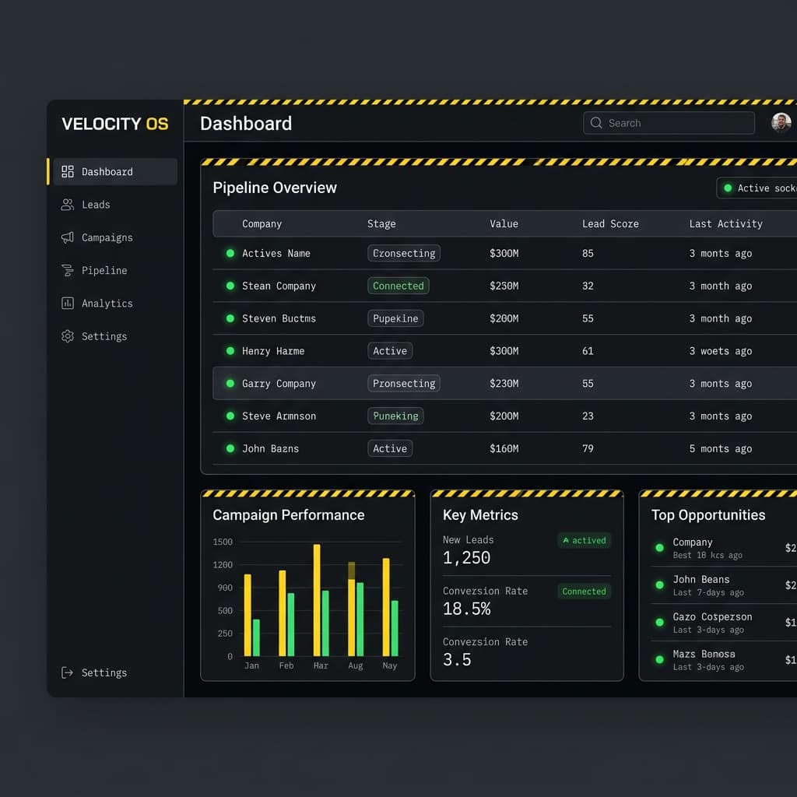This screenshot has width=797, height=797.
Task: Click the Active socket status badge
Action: [757, 188]
